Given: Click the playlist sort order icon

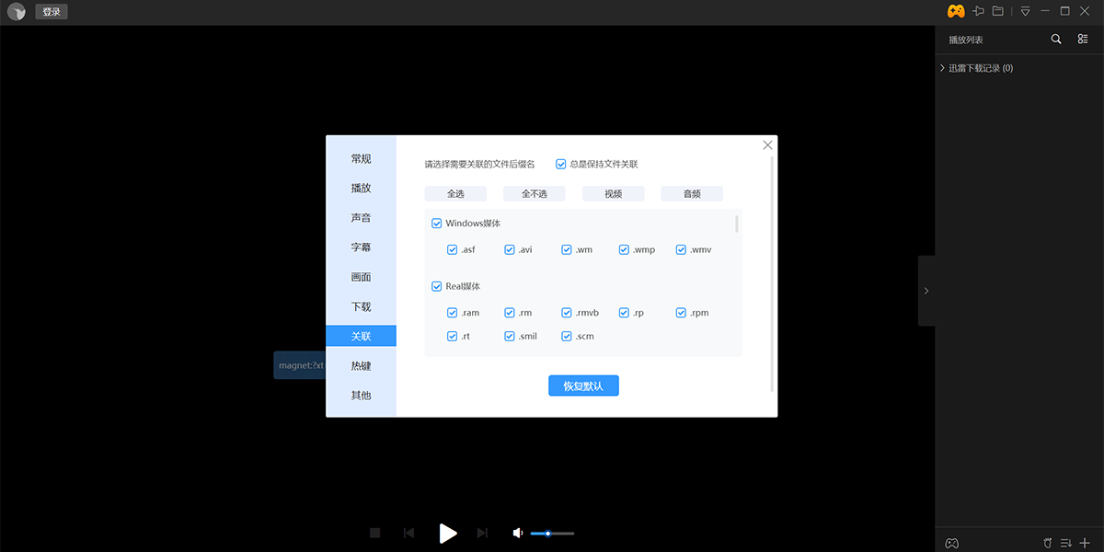Looking at the screenshot, I should [1066, 543].
